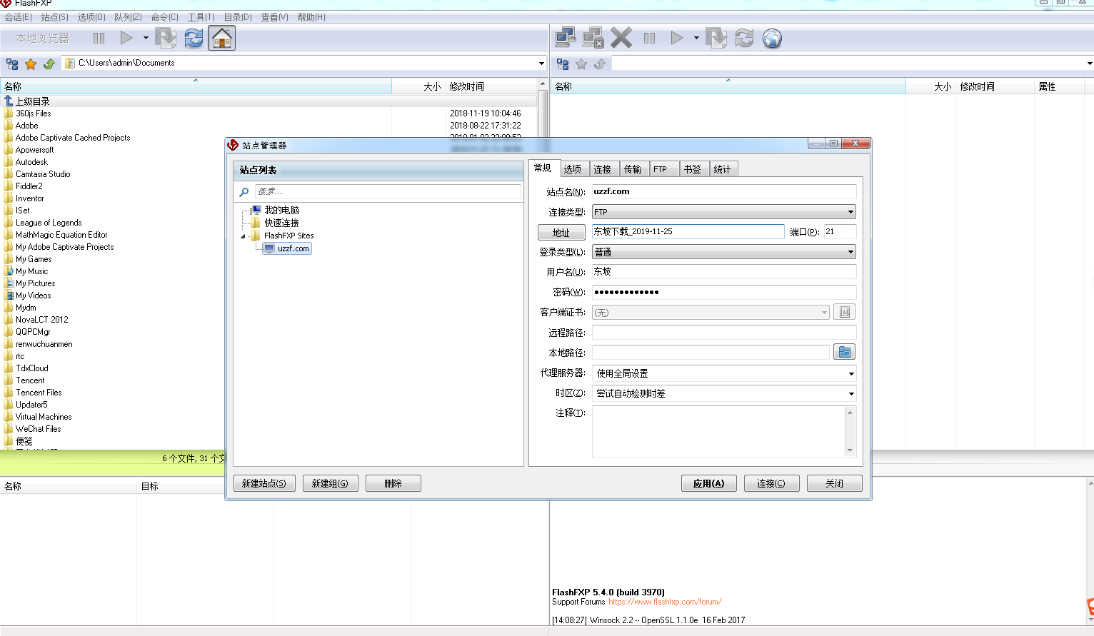Click the remote up-directory arrow icon

click(x=600, y=64)
